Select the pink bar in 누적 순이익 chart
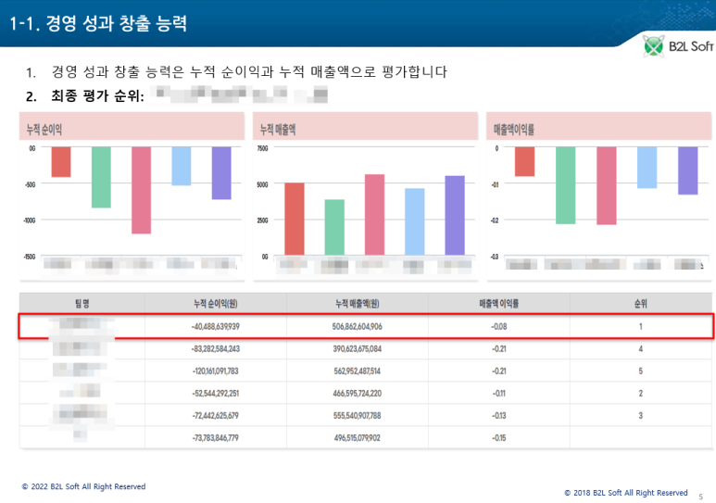This screenshot has height=503, width=716. tap(141, 190)
